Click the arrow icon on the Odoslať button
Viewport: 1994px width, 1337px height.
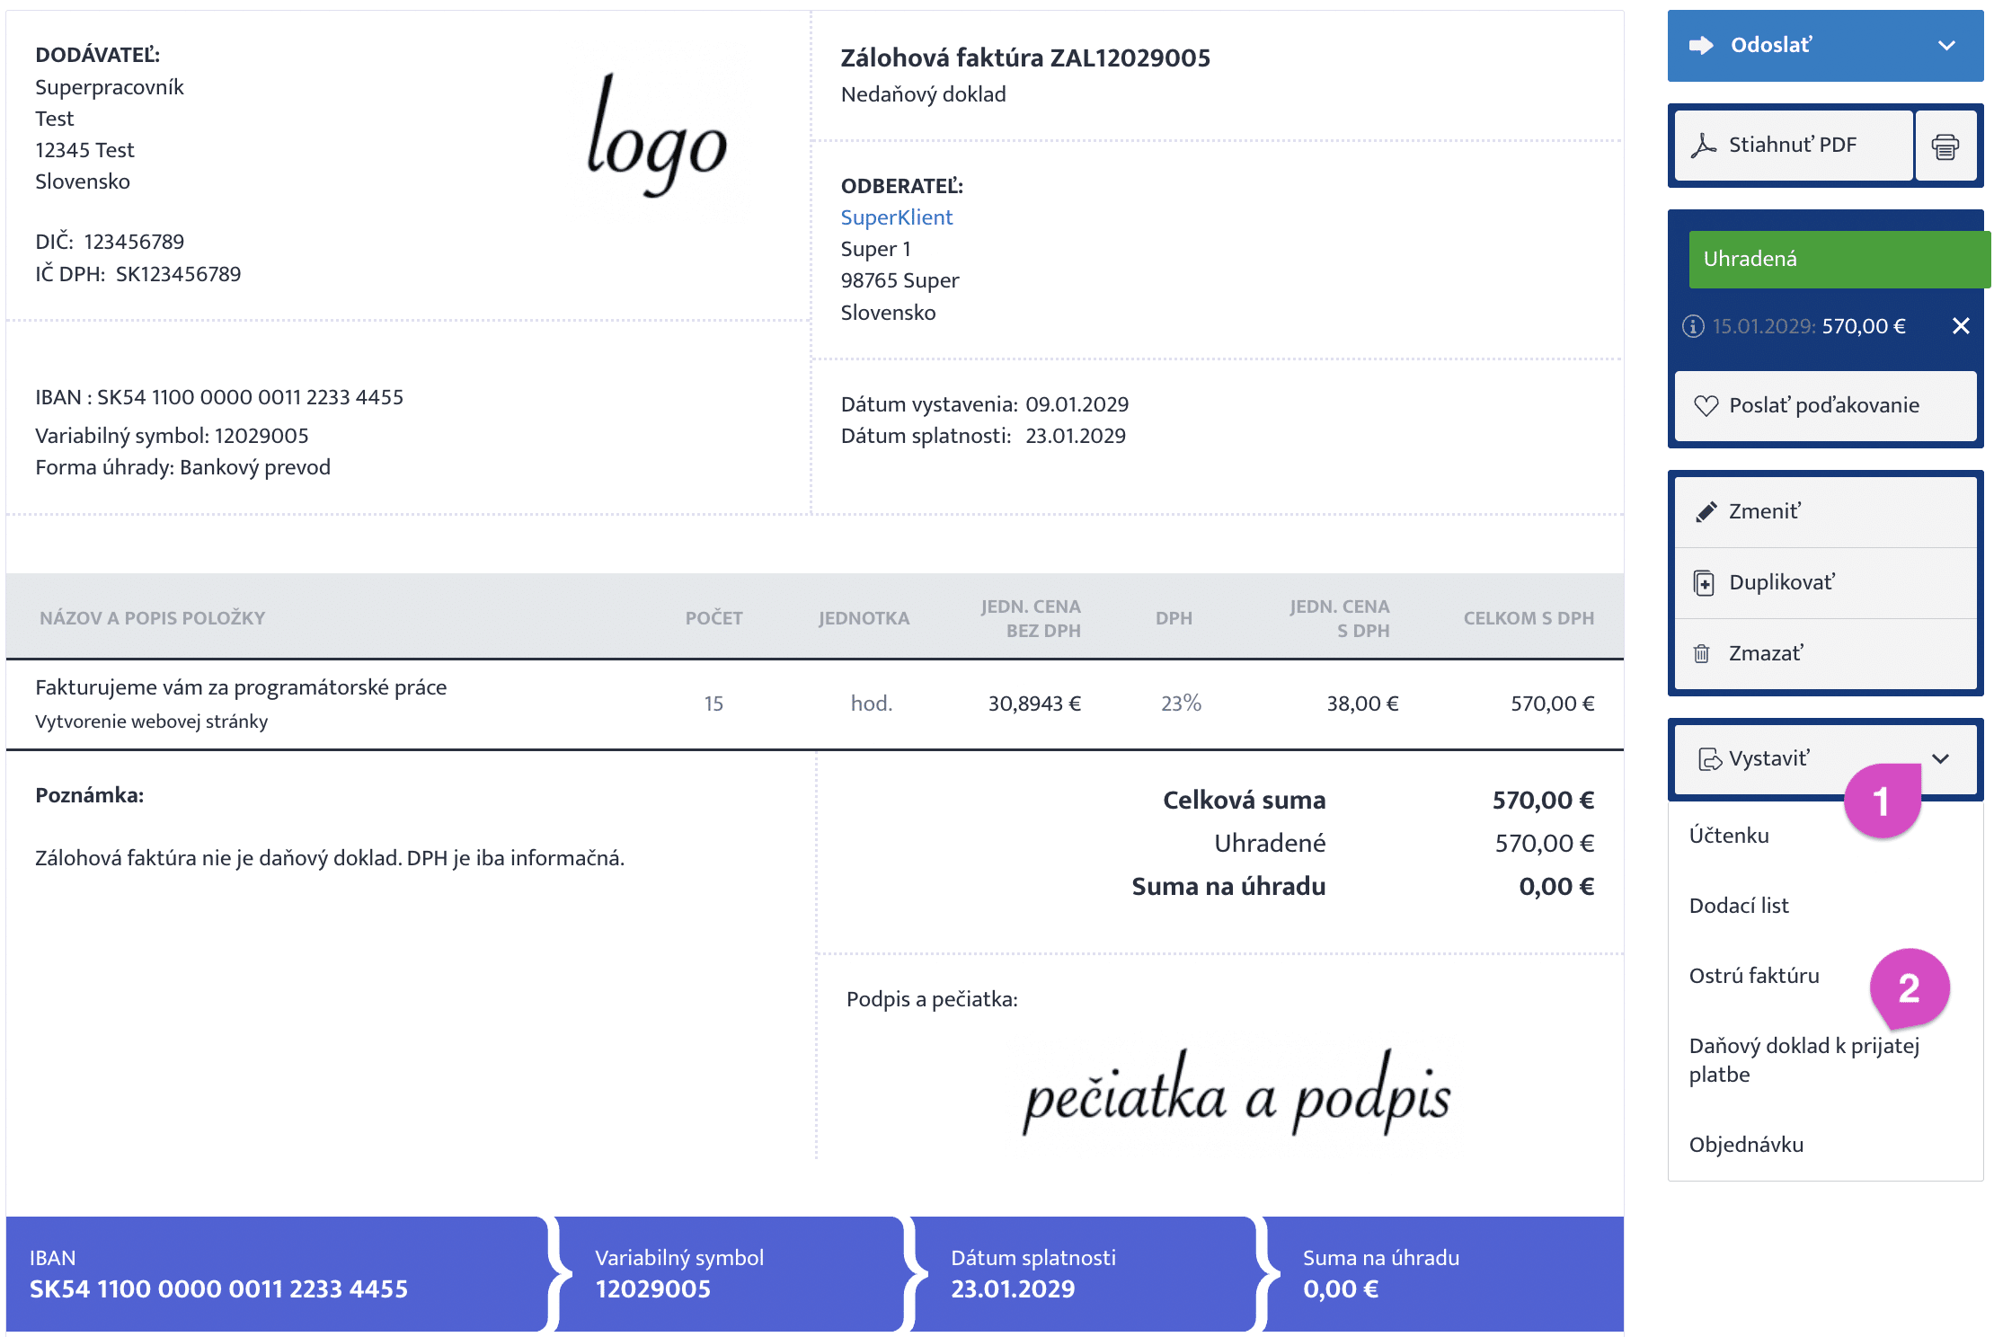[x=1701, y=46]
